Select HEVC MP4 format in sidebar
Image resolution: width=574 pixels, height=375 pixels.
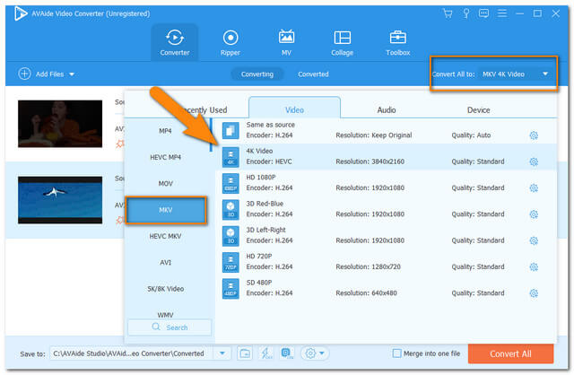[165, 157]
